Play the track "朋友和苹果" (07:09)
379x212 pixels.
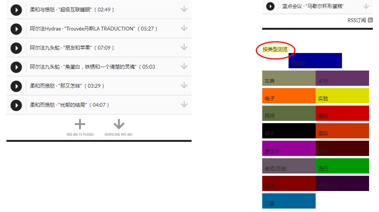click(16, 48)
